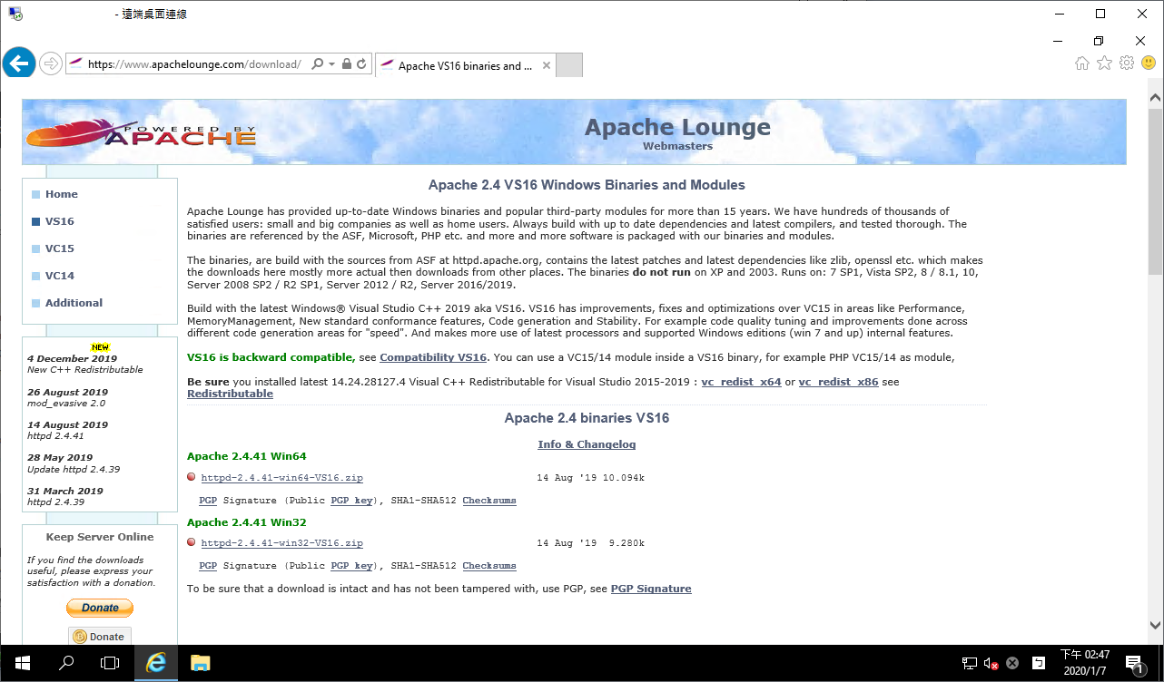Click the orange Donate button
Viewport: 1164px width, 682px height.
[99, 608]
